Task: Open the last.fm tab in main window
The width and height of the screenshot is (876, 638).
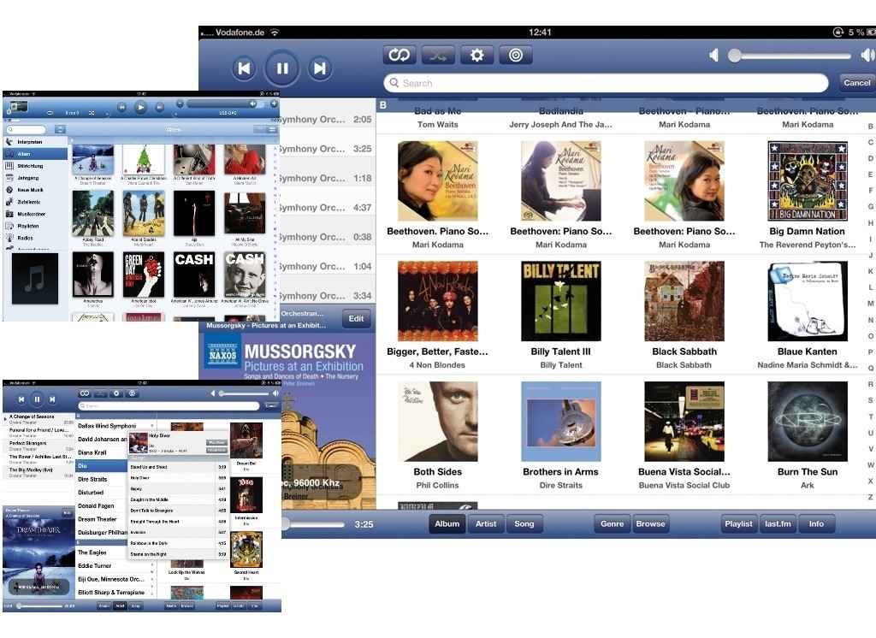Action: [778, 523]
